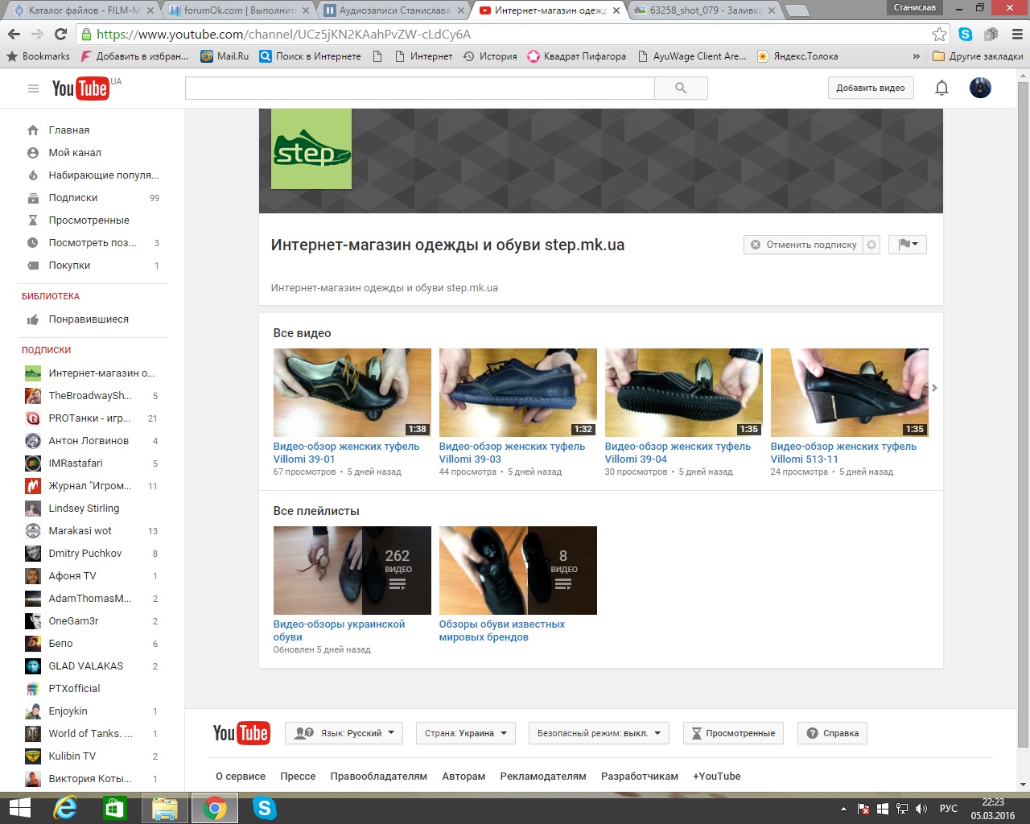Viewport: 1030px width, 824px height.
Task: Click next arrow in video shelf
Action: pyautogui.click(x=934, y=388)
